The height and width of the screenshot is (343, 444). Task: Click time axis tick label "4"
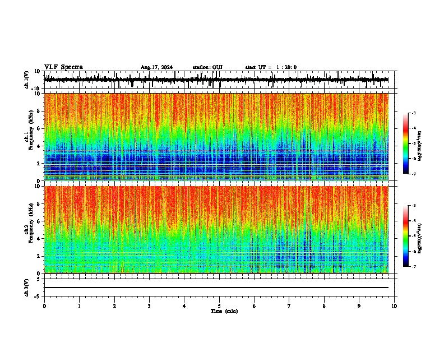click(184, 306)
